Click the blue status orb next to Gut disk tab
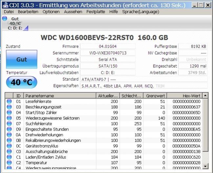This screenshot has width=213, height=173. [x=5, y=18]
